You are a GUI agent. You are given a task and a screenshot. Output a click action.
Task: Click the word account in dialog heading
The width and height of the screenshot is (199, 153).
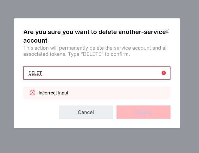click(x=35, y=40)
